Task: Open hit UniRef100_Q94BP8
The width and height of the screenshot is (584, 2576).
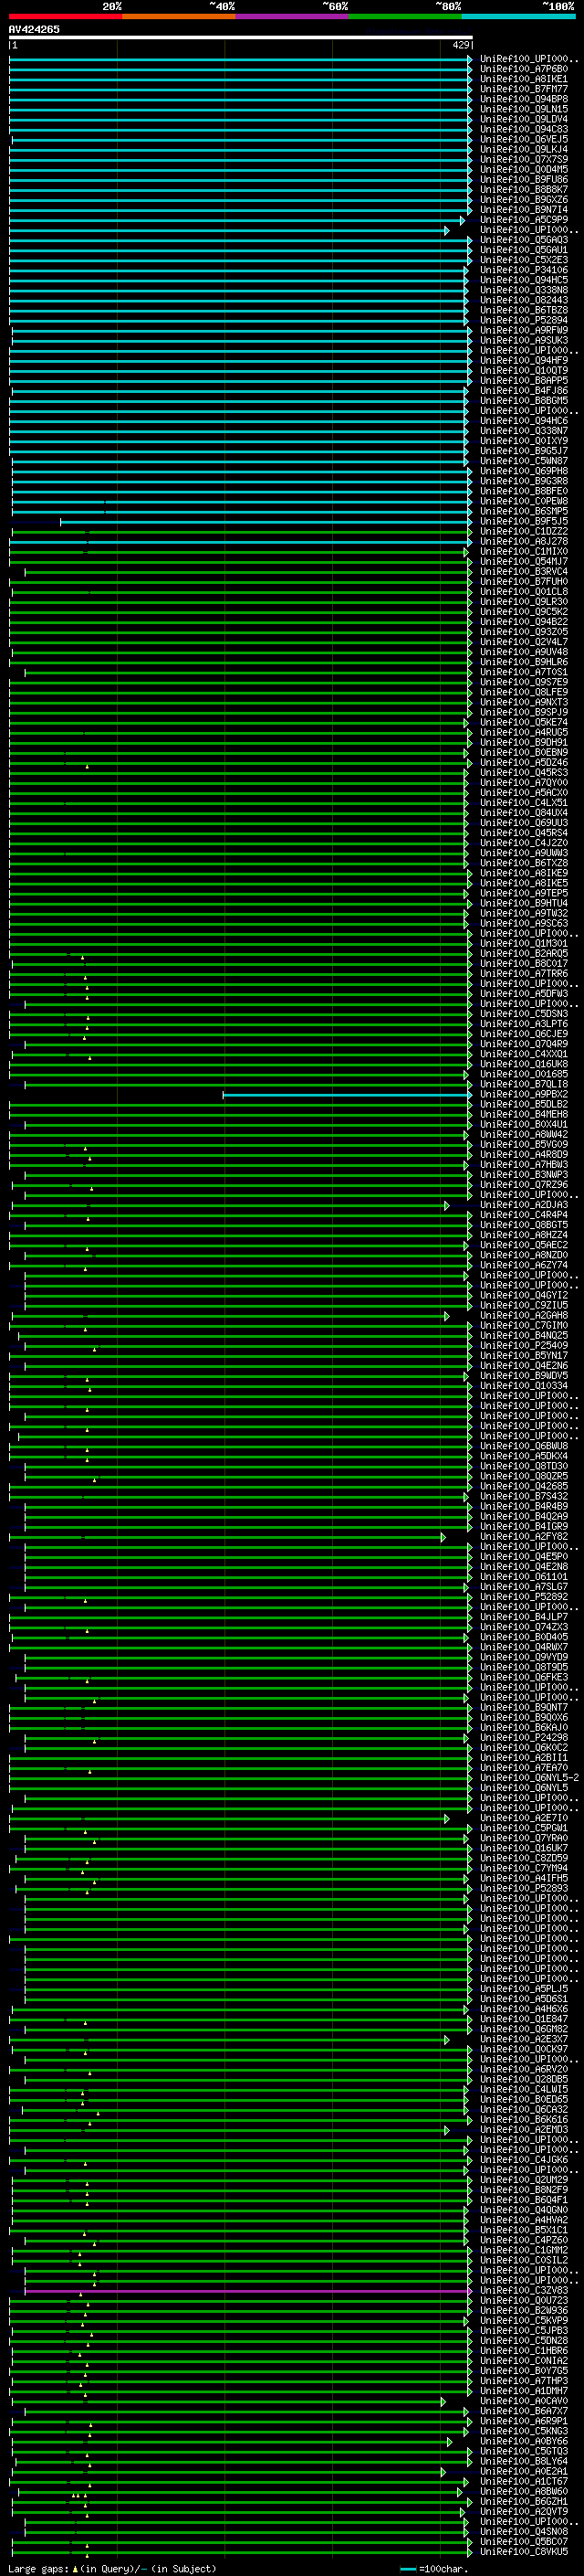Action: (x=524, y=99)
